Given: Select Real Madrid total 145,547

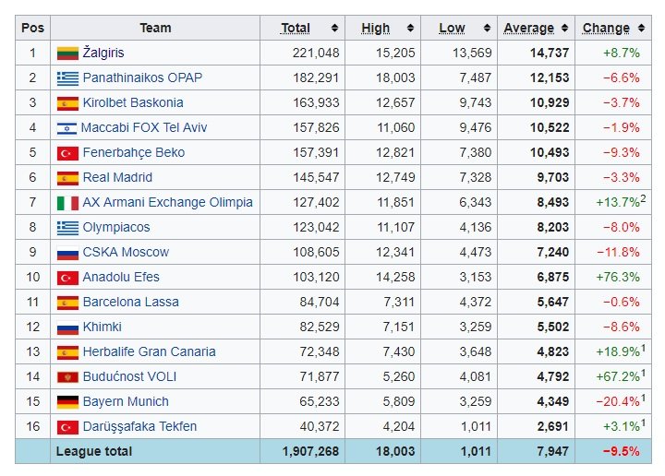Looking at the screenshot, I should tap(316, 177).
